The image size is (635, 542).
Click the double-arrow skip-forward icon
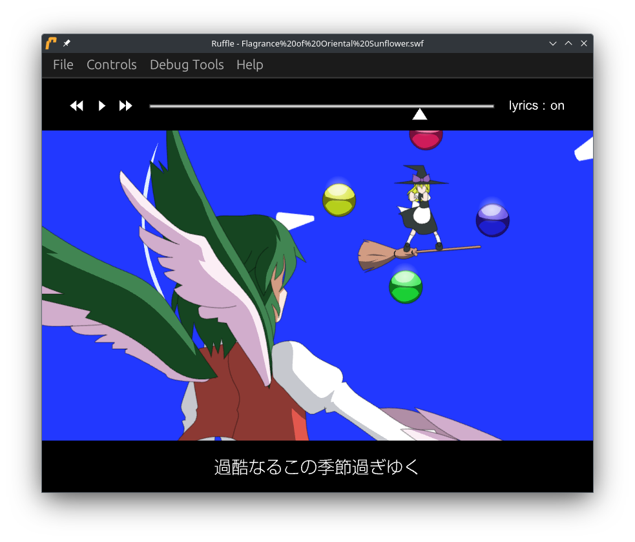click(125, 105)
